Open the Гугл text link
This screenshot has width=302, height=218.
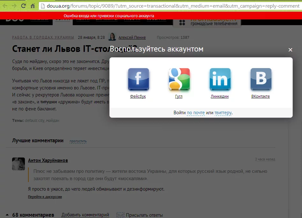(179, 96)
